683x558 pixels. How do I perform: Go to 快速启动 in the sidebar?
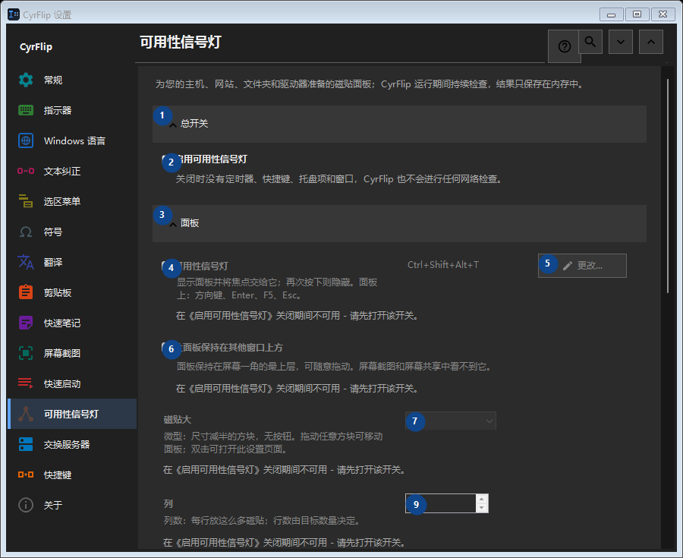[x=72, y=383]
